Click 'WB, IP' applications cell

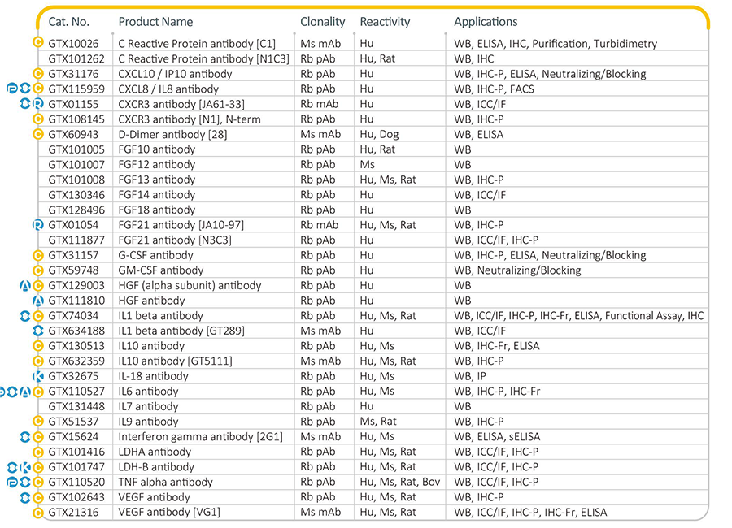470,376
